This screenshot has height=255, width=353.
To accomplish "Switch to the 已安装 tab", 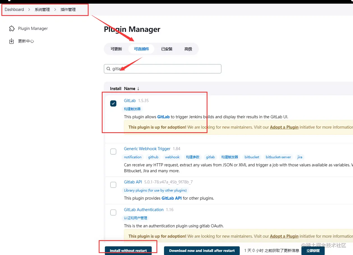I will click(167, 49).
